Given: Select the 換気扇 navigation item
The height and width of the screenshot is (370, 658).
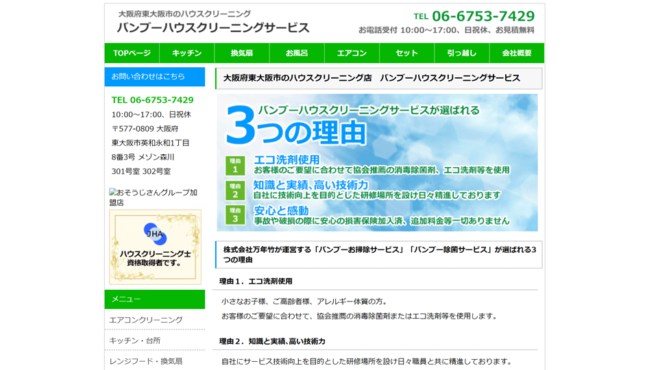Looking at the screenshot, I should click(x=242, y=53).
